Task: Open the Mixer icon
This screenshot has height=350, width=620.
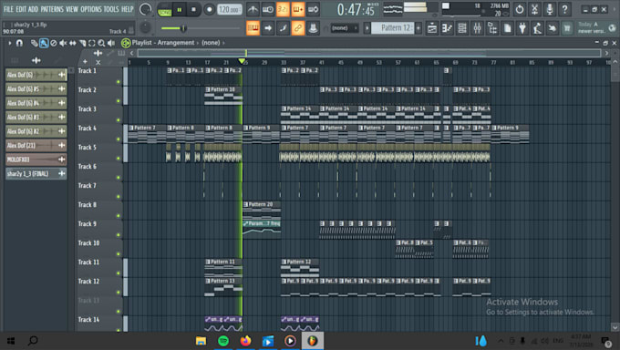Action: coord(477,28)
